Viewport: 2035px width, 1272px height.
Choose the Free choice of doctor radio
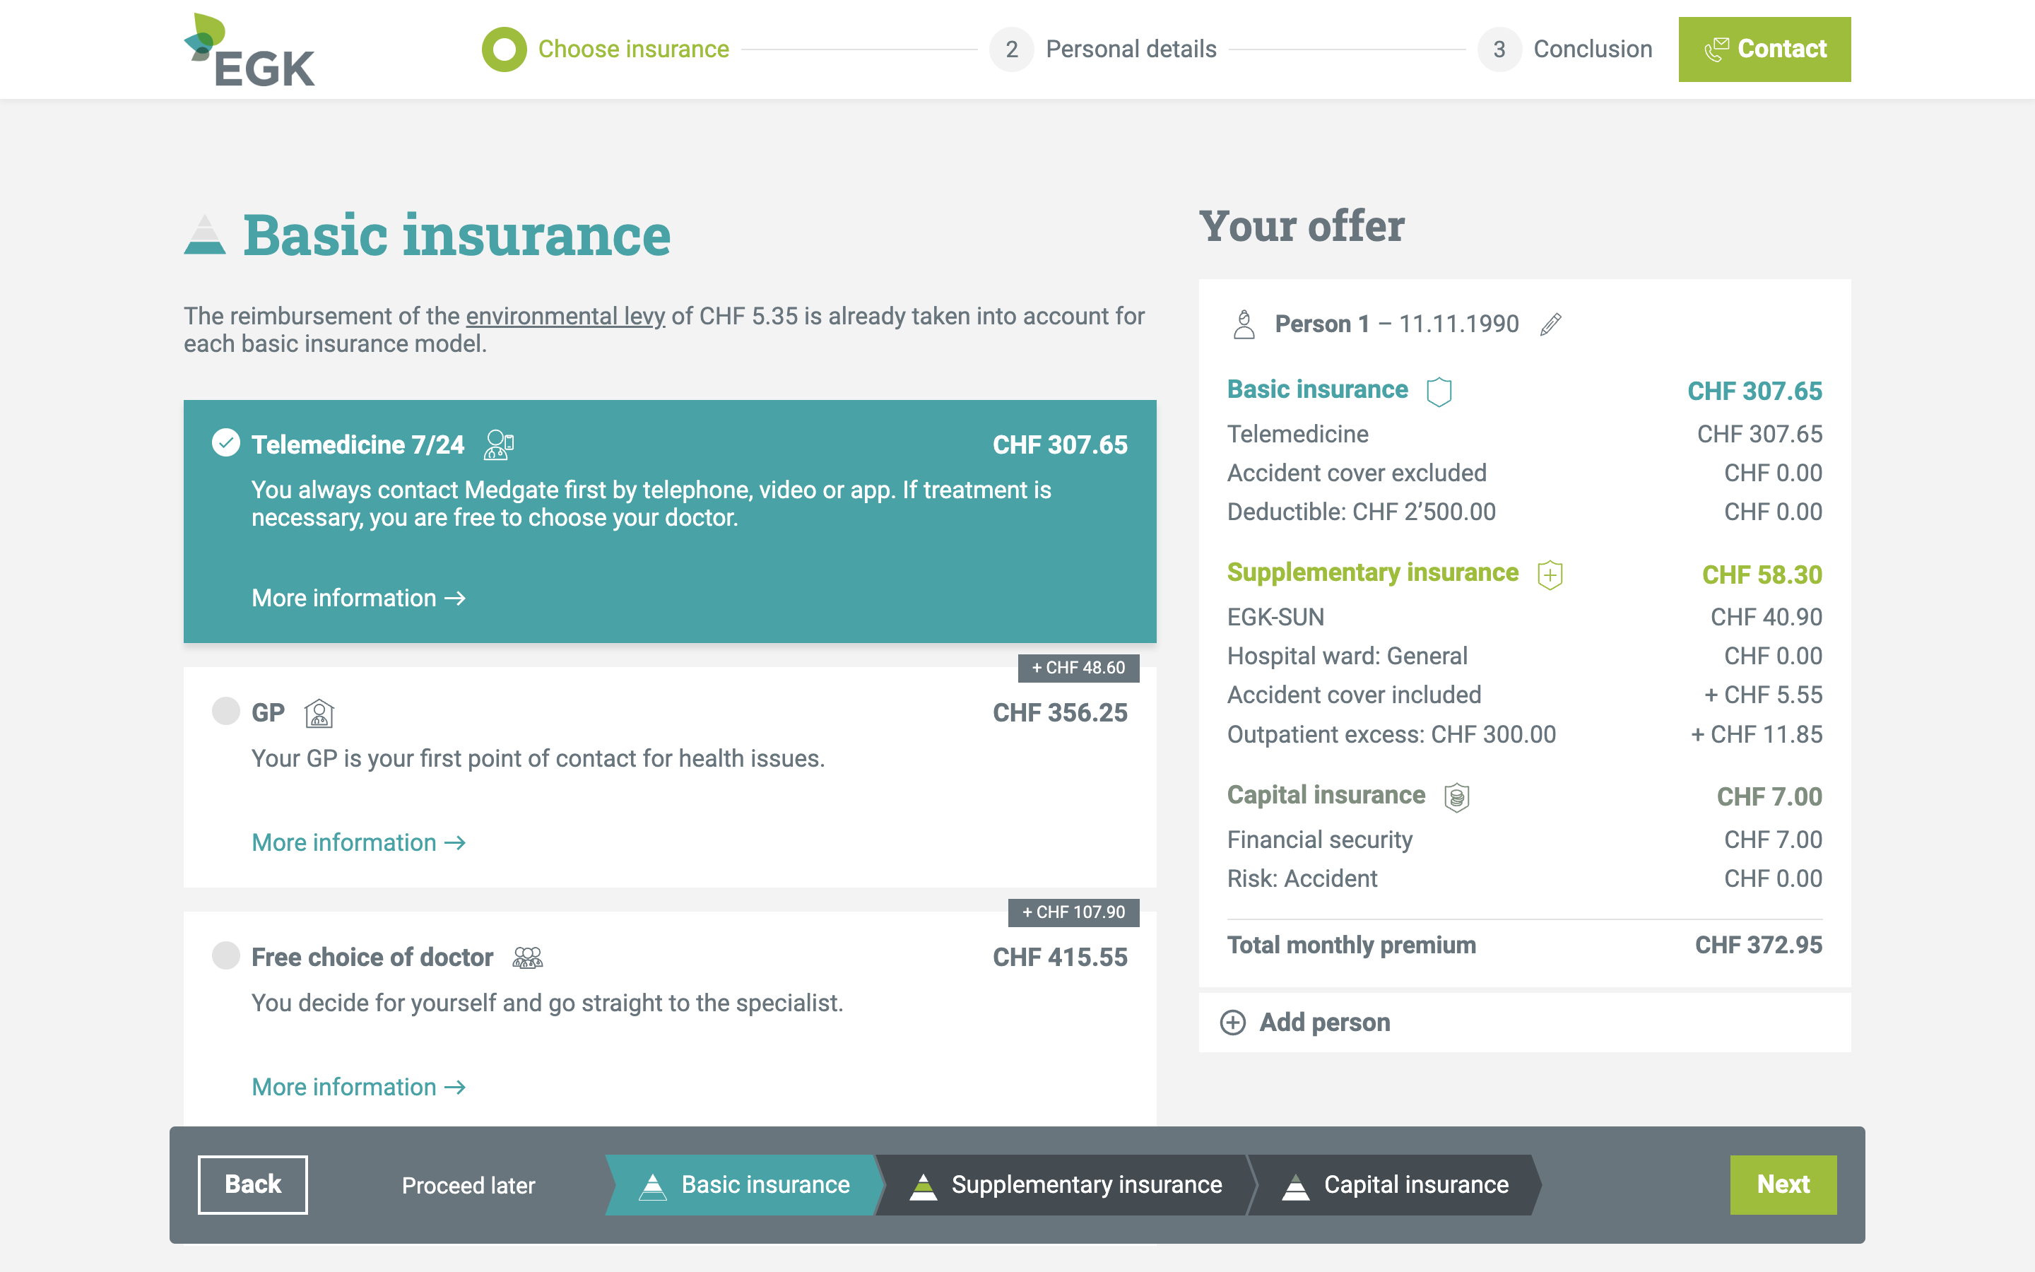[x=225, y=955]
